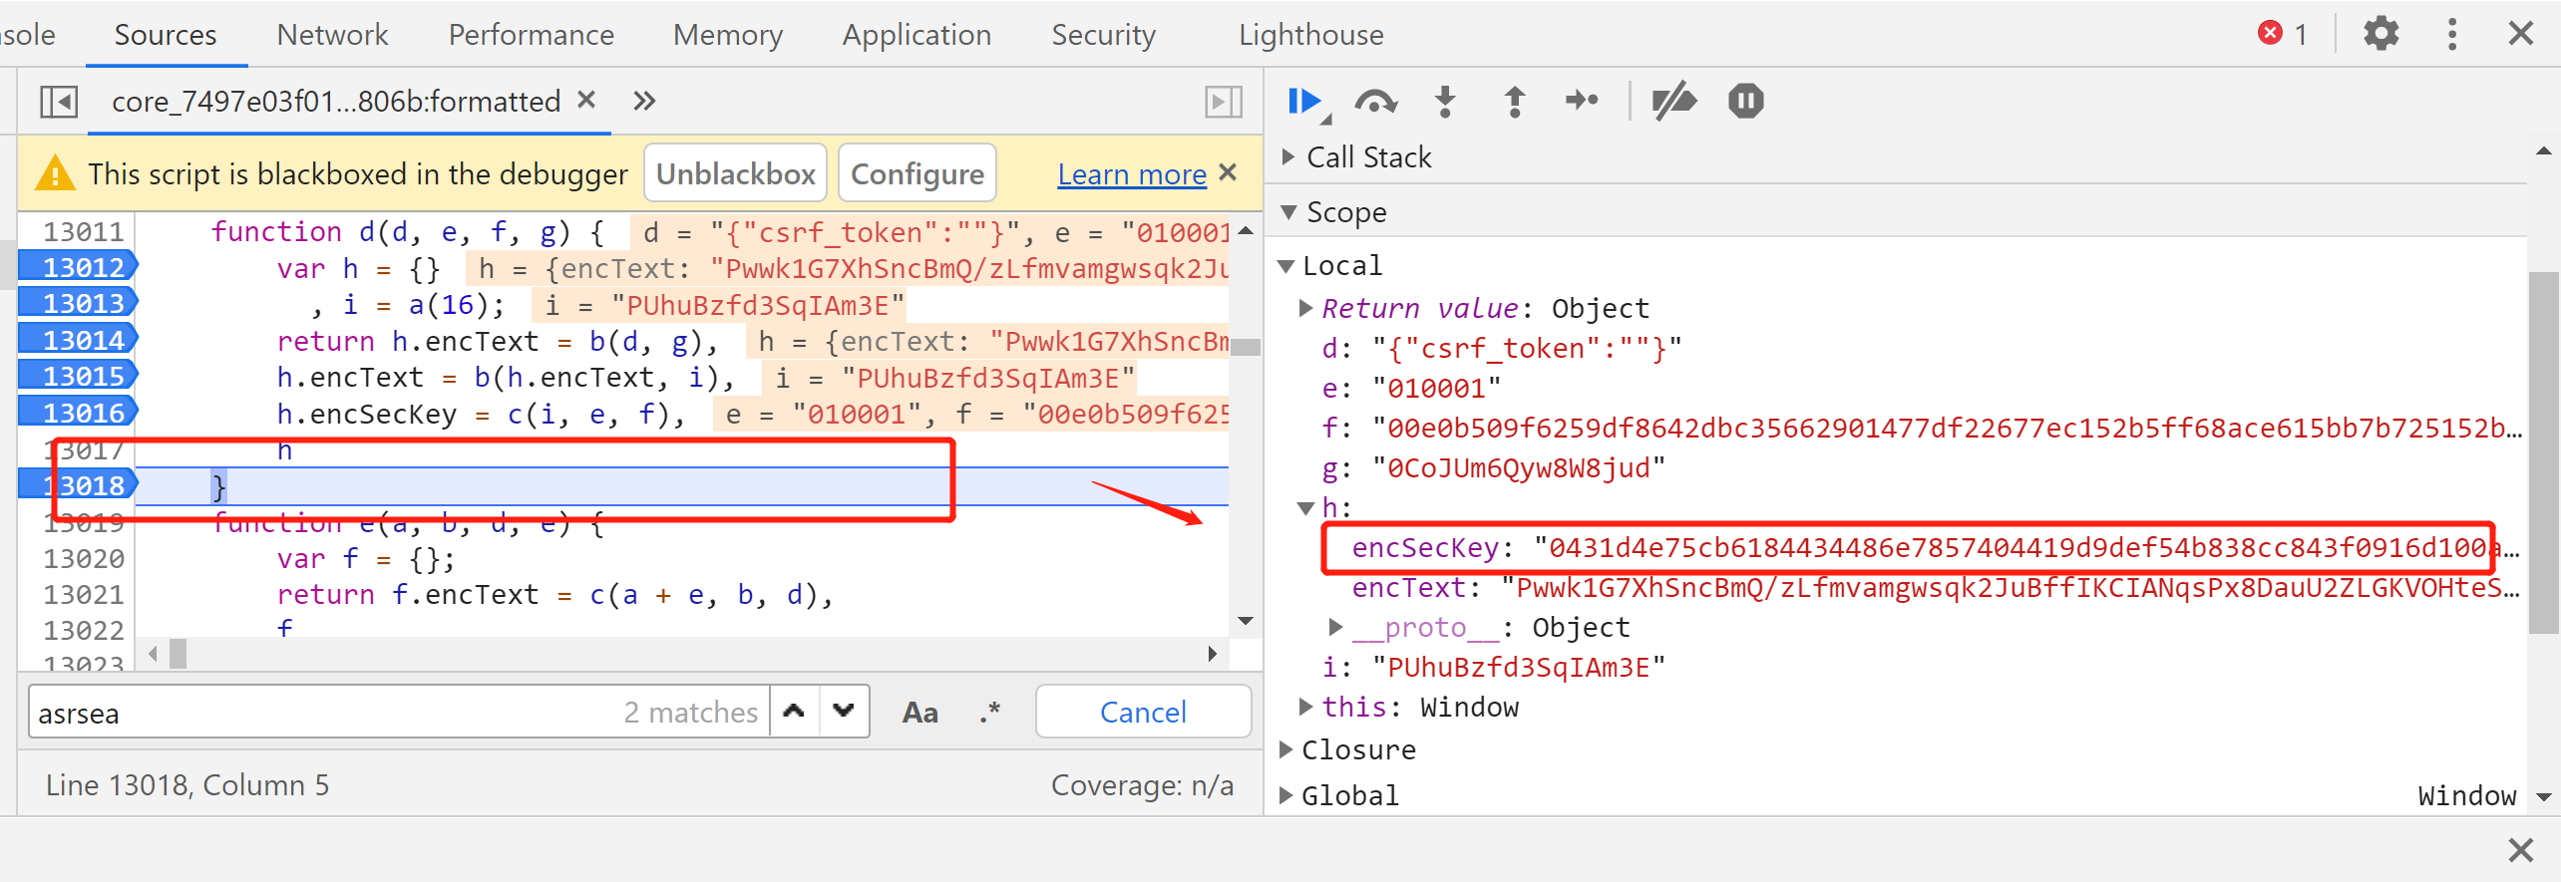Step into next function call
The width and height of the screenshot is (2561, 882).
pos(1445,102)
